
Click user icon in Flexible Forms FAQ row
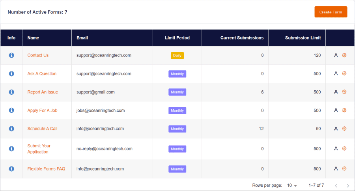pyautogui.click(x=336, y=169)
